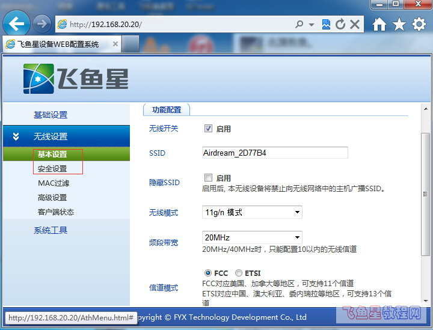Click the scrollbar up arrow
The width and height of the screenshot is (433, 330).
[x=426, y=109]
